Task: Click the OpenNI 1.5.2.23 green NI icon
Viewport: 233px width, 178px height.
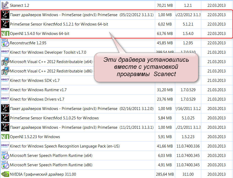Action: tap(5, 137)
